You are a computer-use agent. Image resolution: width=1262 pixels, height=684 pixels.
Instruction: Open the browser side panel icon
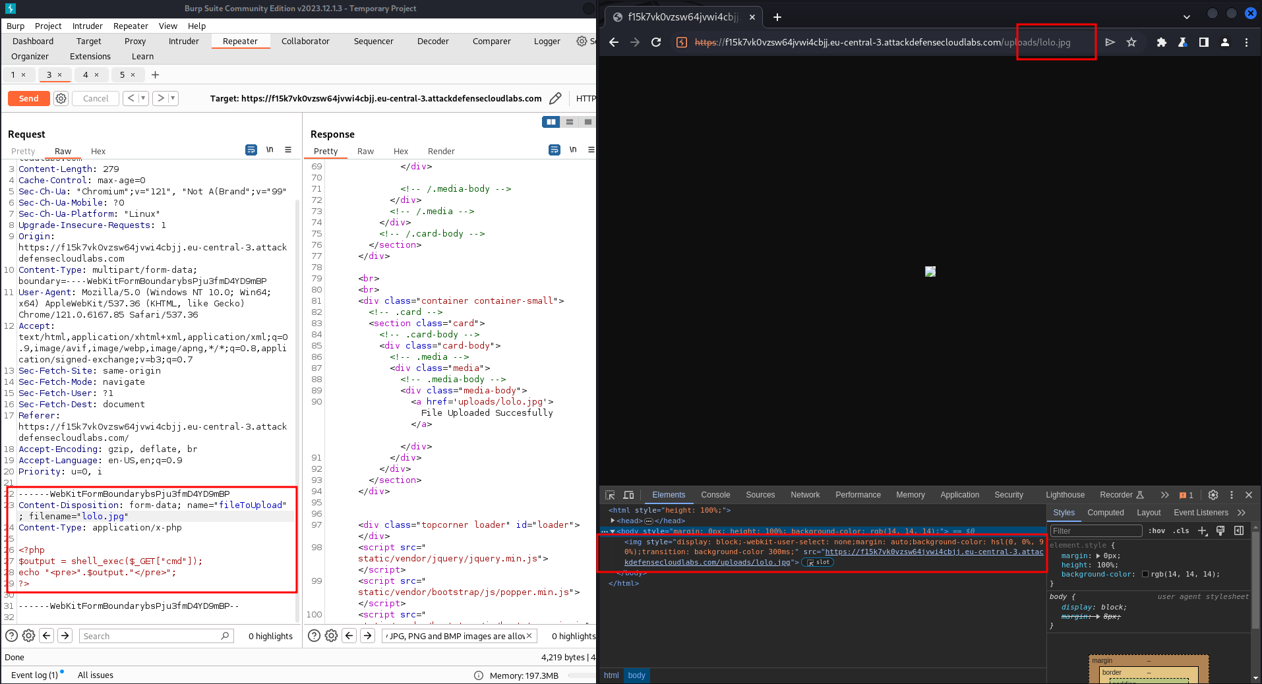[x=1204, y=42]
